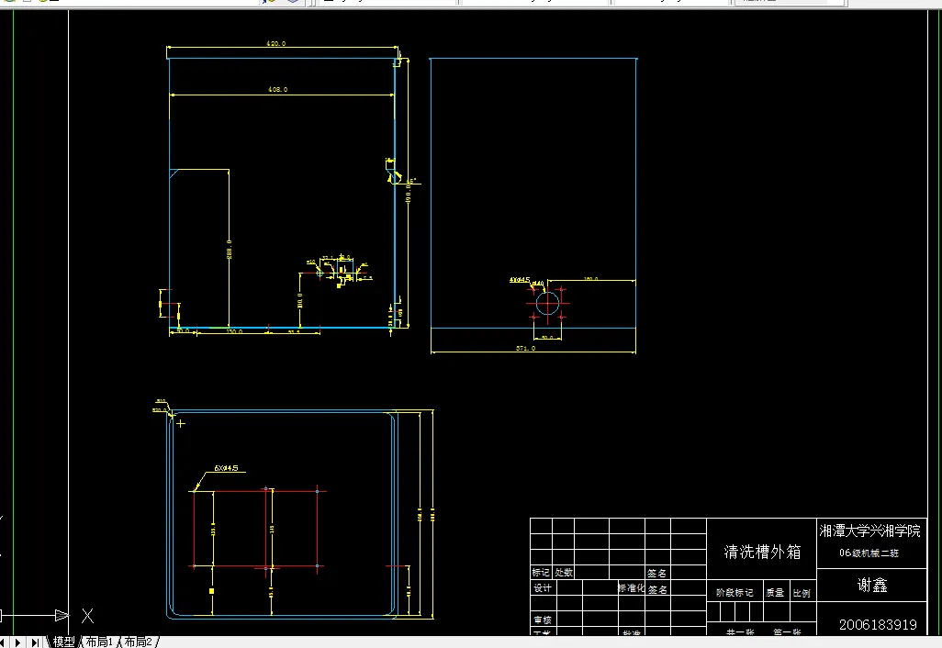Select the 420.0 dimension text
The height and width of the screenshot is (648, 942).
[x=276, y=44]
